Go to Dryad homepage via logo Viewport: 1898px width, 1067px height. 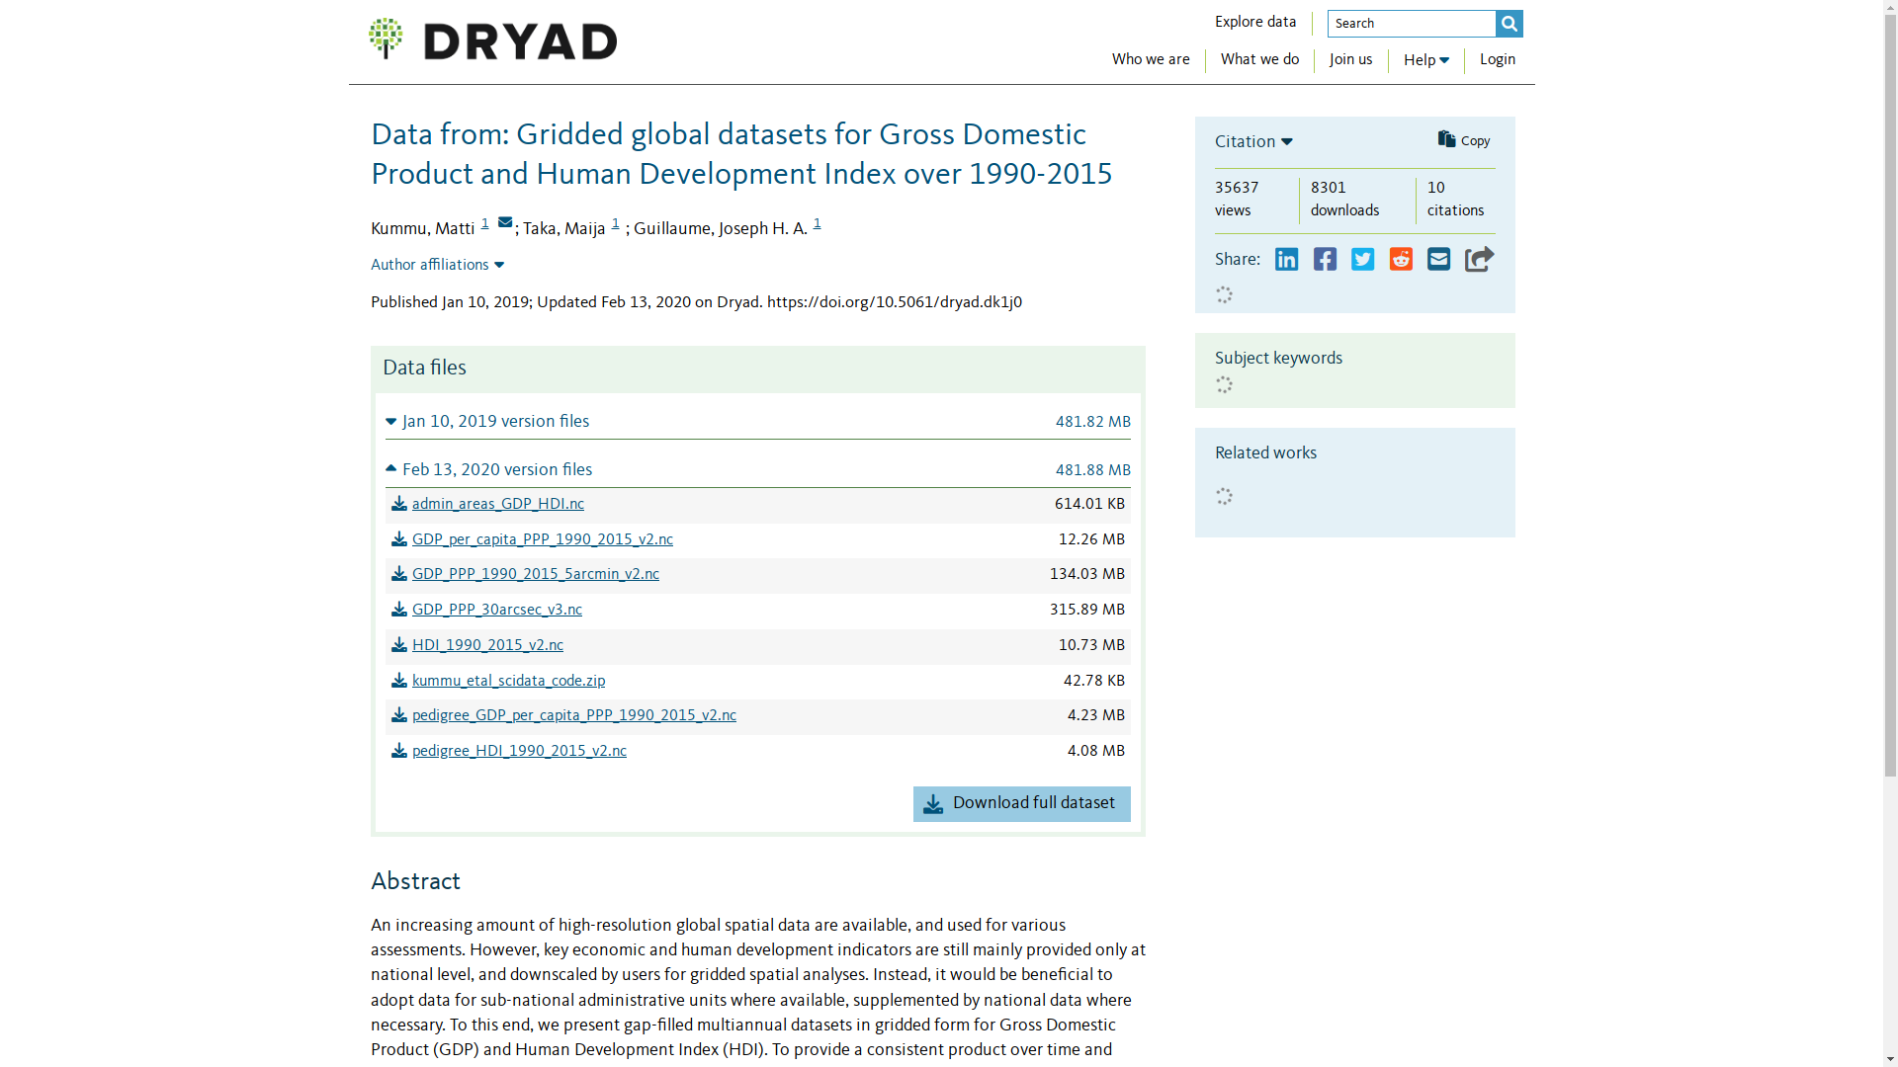click(492, 40)
